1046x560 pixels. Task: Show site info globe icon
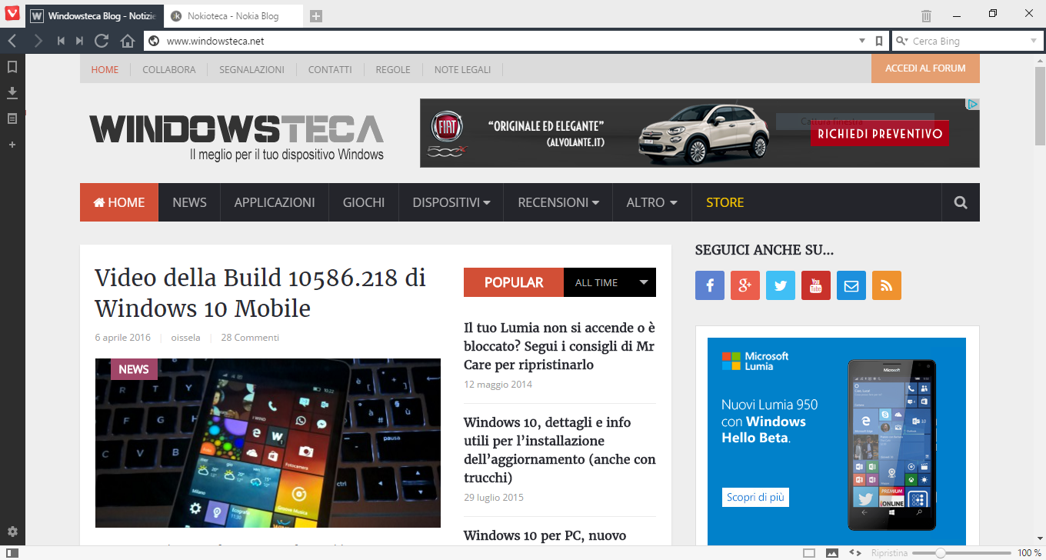tap(154, 41)
